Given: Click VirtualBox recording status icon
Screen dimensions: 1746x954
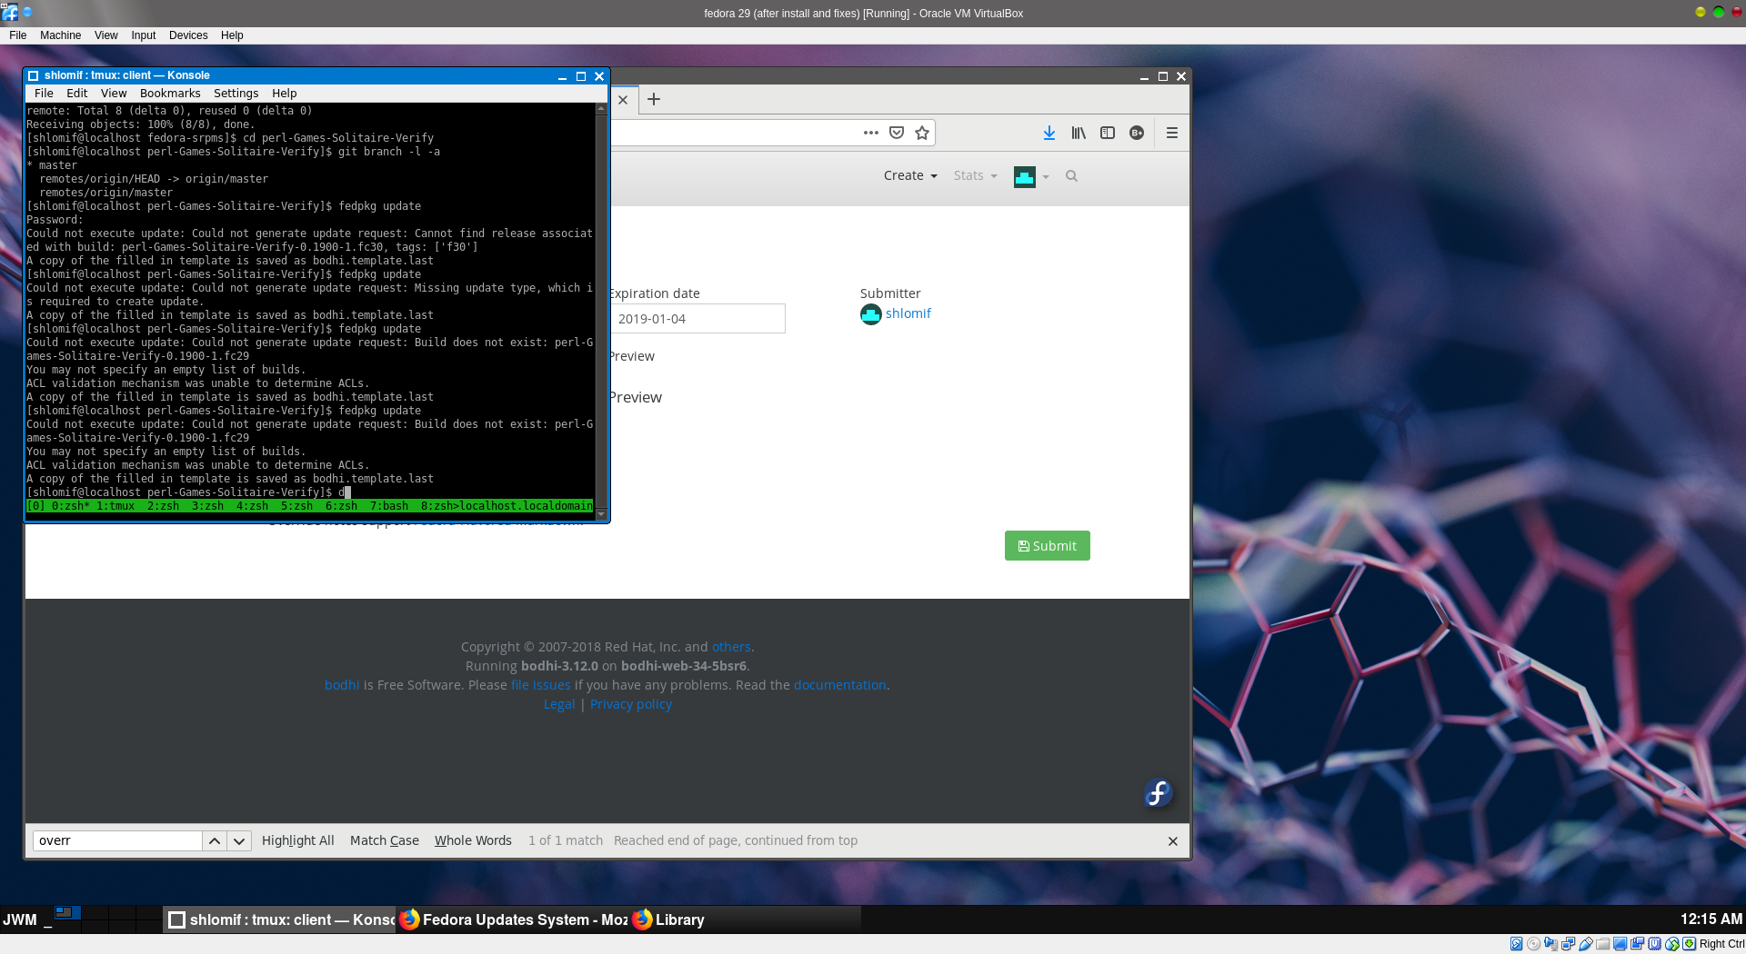Looking at the screenshot, I should click(x=1637, y=944).
